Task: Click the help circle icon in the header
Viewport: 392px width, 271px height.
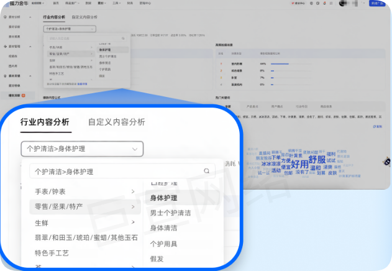Action: [x=311, y=4]
